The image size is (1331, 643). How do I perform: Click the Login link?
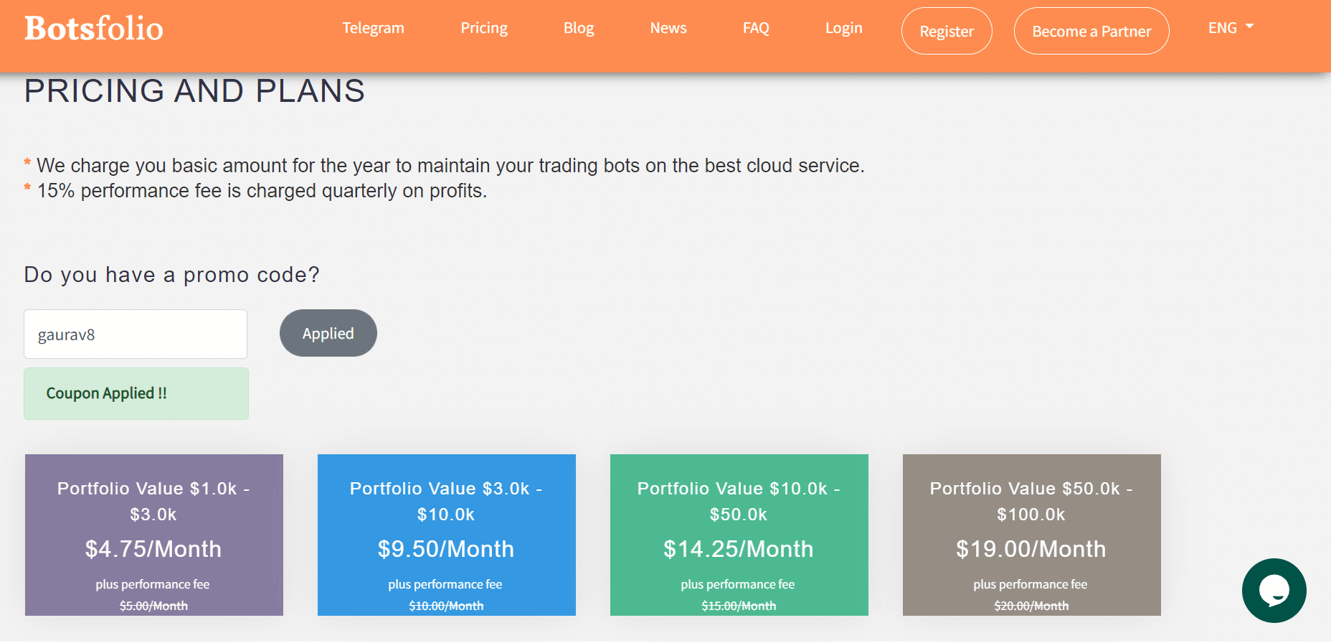843,28
